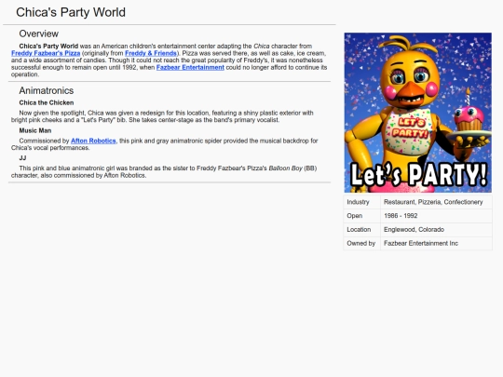Follow the Freddy & Friends link
The width and height of the screenshot is (503, 377).
[x=151, y=53]
